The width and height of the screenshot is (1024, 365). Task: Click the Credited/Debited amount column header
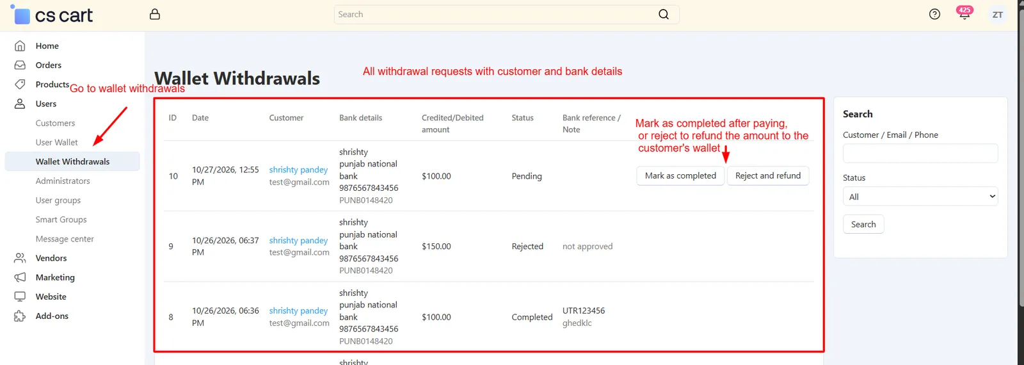[x=452, y=124]
